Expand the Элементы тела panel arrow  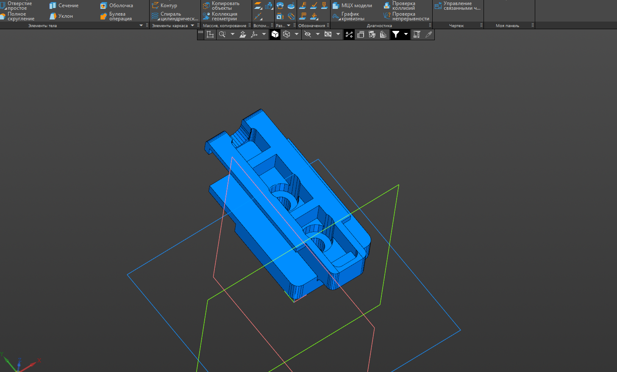tap(141, 25)
